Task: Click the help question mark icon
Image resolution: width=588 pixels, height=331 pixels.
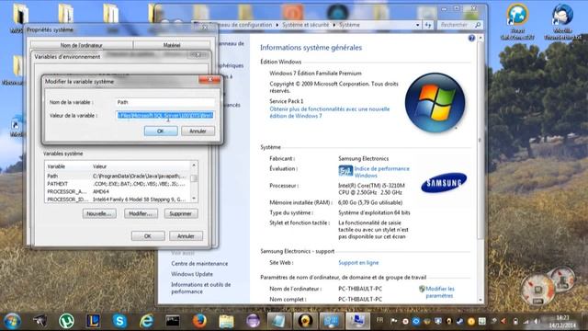Action: [471, 38]
